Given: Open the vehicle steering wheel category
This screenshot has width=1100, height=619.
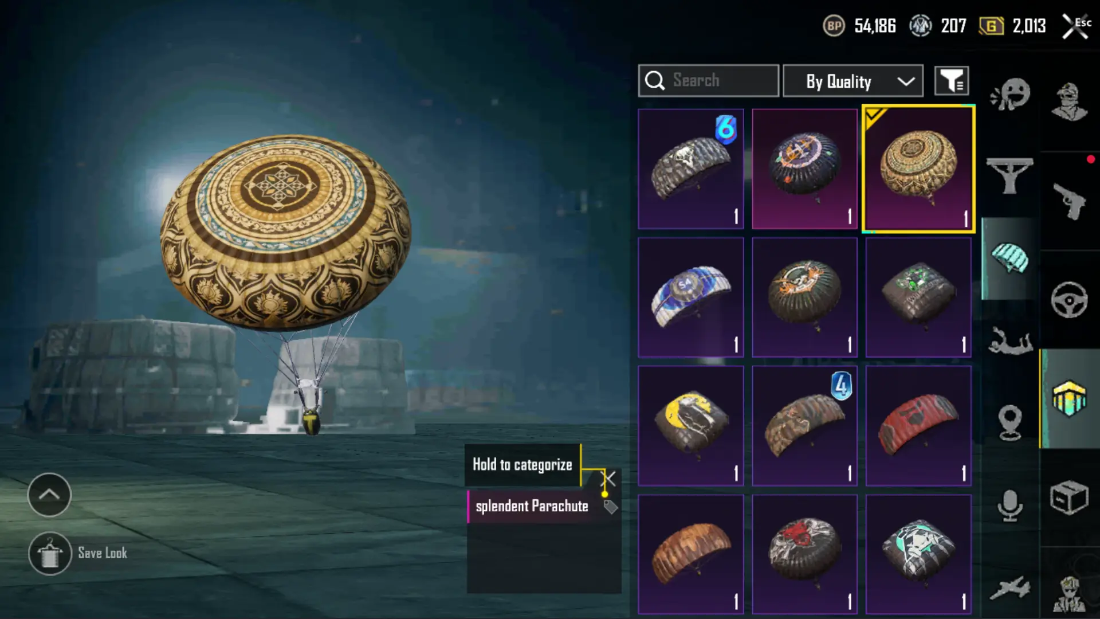Looking at the screenshot, I should (x=1069, y=300).
